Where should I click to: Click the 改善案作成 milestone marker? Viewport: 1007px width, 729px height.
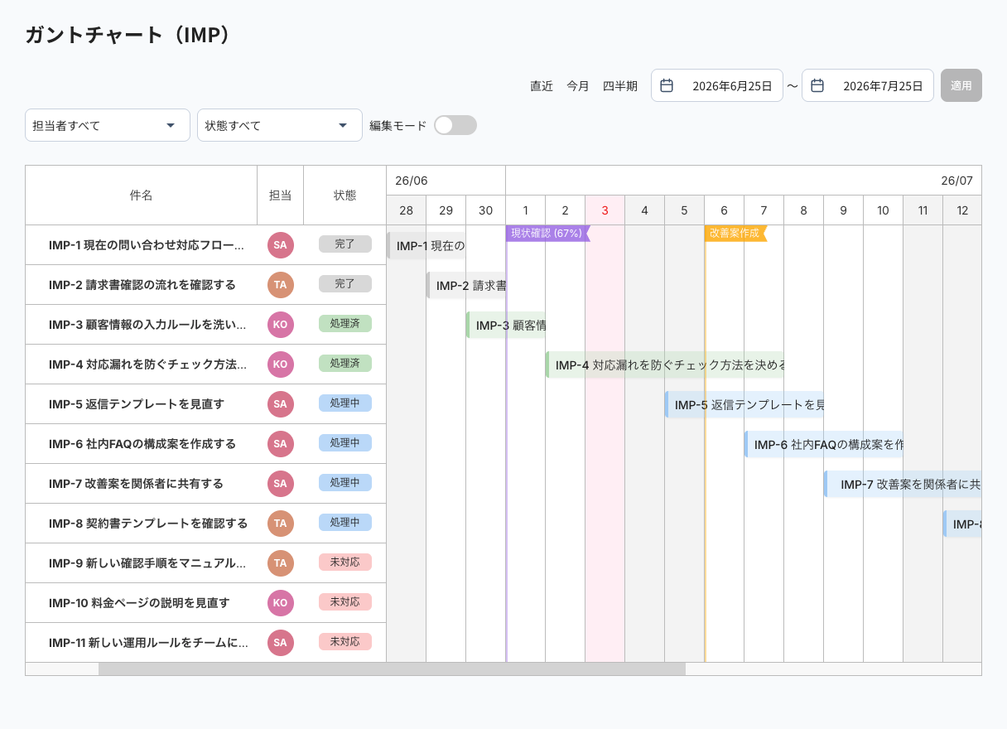coord(735,233)
